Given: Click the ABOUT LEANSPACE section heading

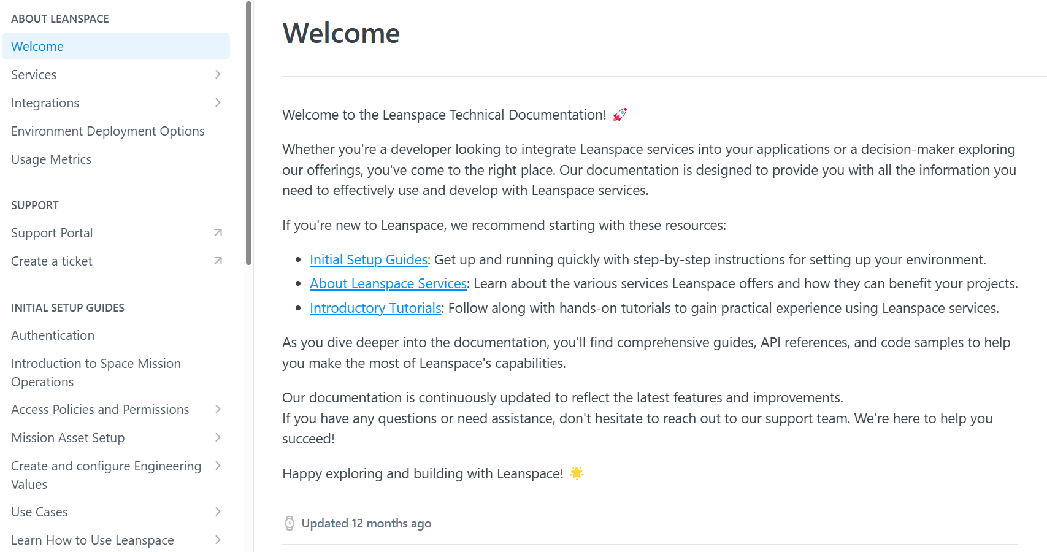Looking at the screenshot, I should pyautogui.click(x=60, y=19).
